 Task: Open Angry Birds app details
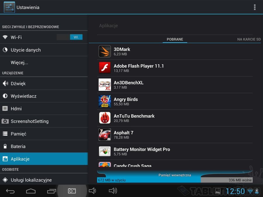tap(175, 101)
